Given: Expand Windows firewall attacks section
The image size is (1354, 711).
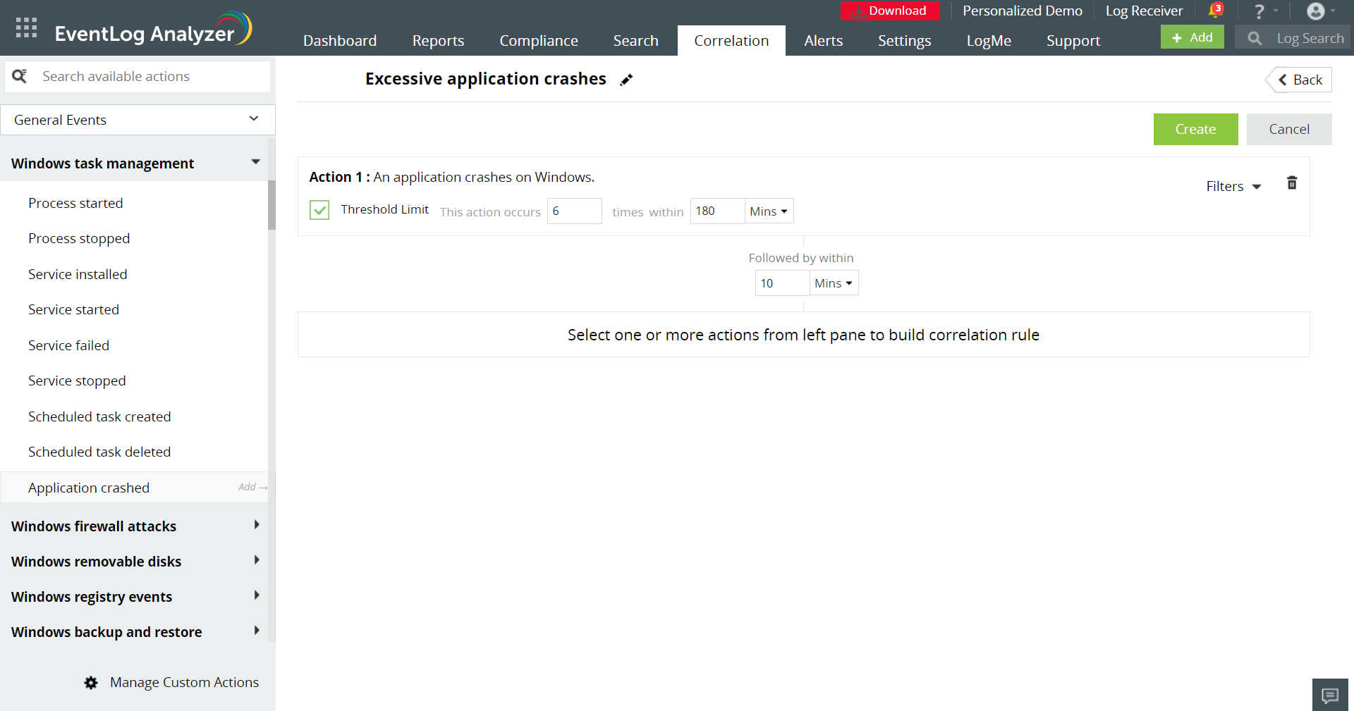Looking at the screenshot, I should pos(135,526).
